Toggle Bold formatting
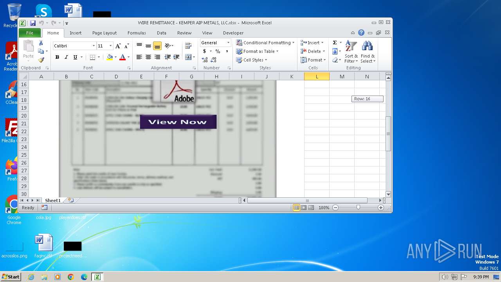 (x=57, y=57)
